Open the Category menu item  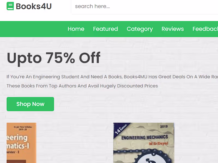pos(140,29)
